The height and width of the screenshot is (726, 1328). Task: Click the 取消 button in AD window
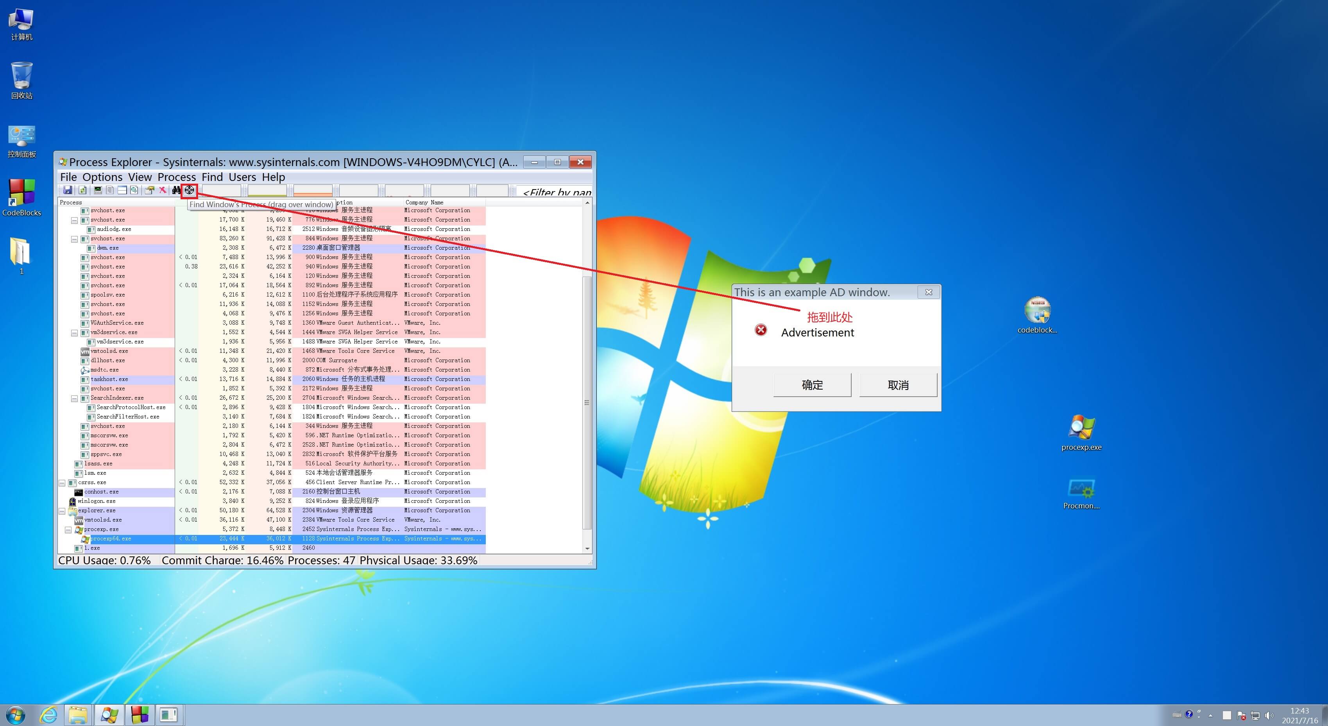click(898, 385)
